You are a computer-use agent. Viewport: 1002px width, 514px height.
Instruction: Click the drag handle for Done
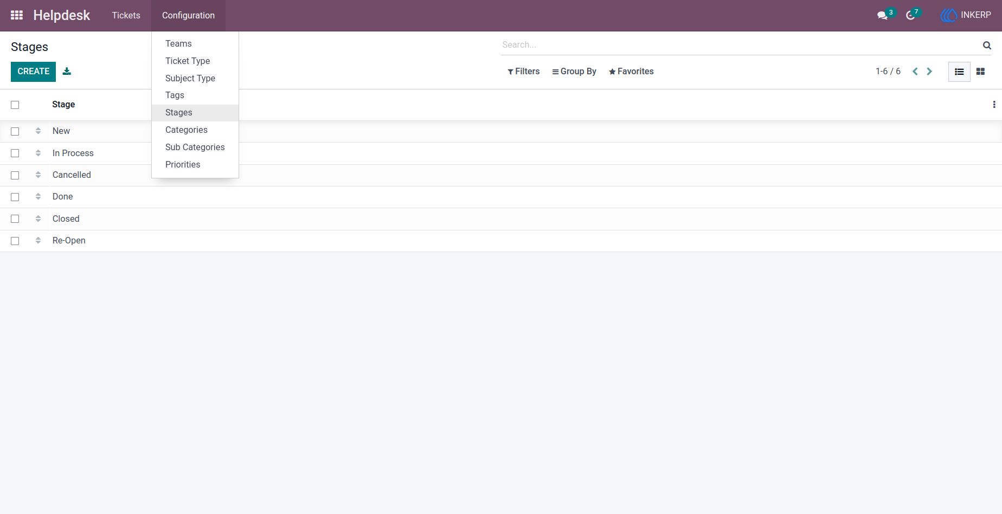tap(38, 196)
